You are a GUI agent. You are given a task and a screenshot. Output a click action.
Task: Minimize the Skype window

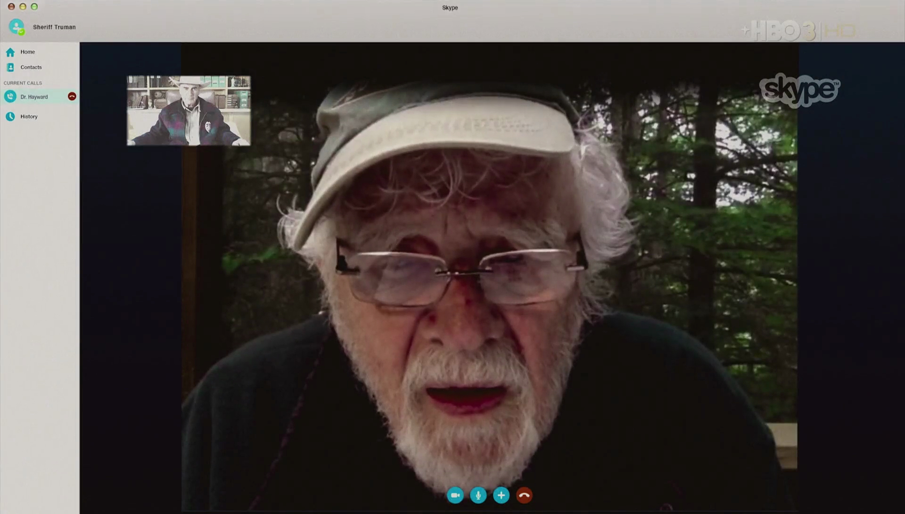23,7
